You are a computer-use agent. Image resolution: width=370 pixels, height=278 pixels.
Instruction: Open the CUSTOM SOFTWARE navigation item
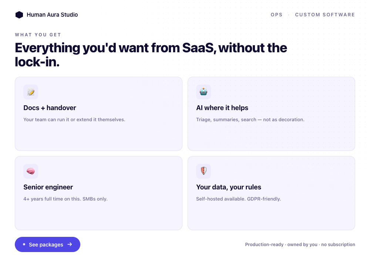[325, 15]
